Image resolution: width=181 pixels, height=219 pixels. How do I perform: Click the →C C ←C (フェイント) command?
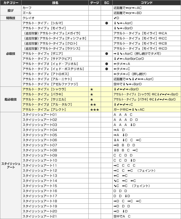135,171
